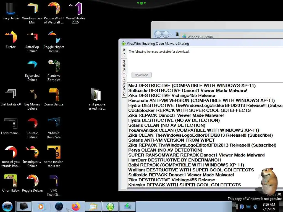Open the media player taskbar icon

click(x=41, y=206)
